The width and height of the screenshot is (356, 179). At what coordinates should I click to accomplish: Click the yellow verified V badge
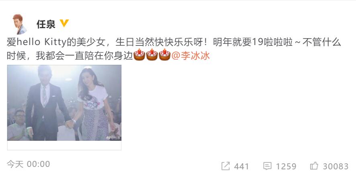point(64,23)
